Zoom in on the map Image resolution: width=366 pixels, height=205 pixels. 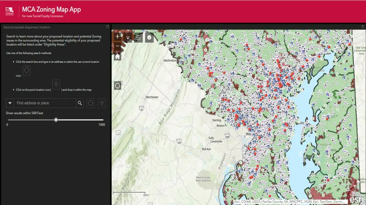[x=117, y=37]
